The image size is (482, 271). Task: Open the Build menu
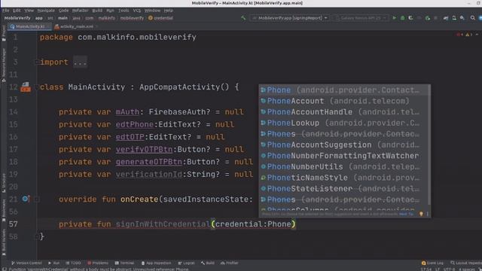pyautogui.click(x=97, y=11)
